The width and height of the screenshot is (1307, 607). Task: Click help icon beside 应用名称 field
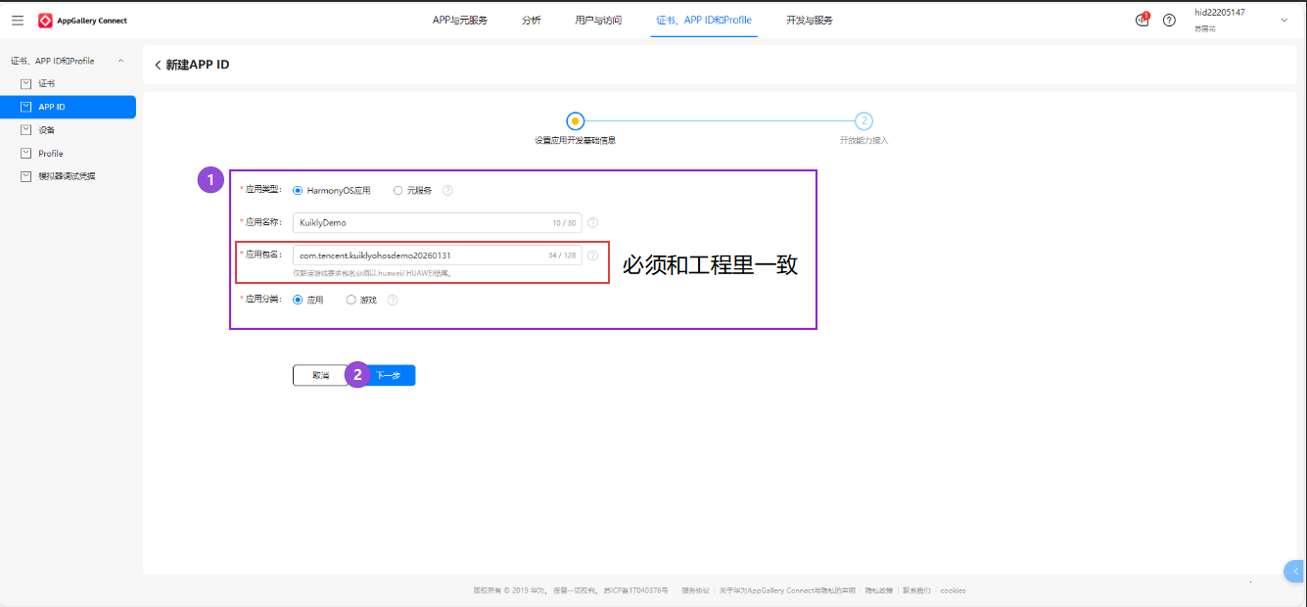pos(592,223)
